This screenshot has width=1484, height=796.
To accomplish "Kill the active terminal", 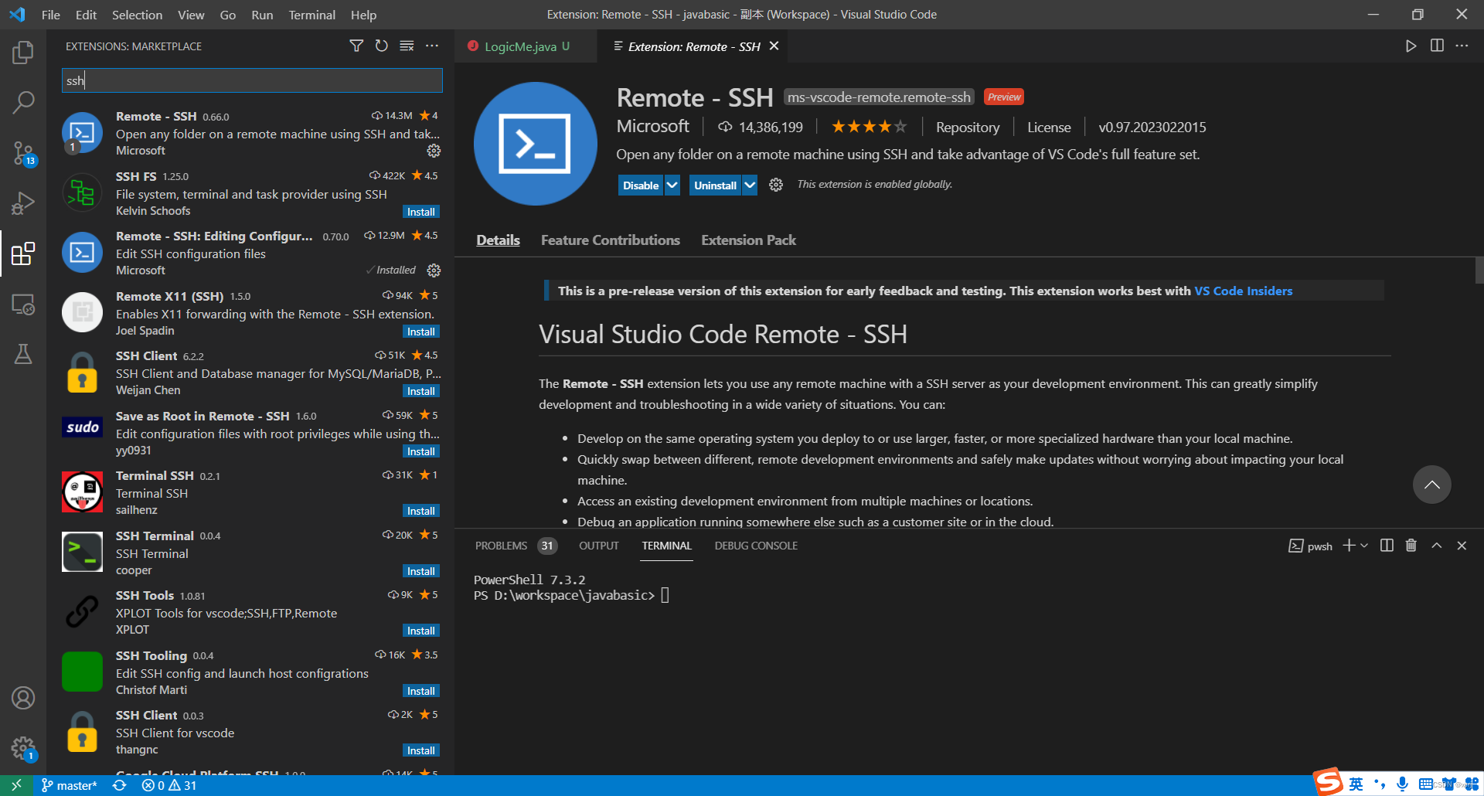I will pos(1411,546).
